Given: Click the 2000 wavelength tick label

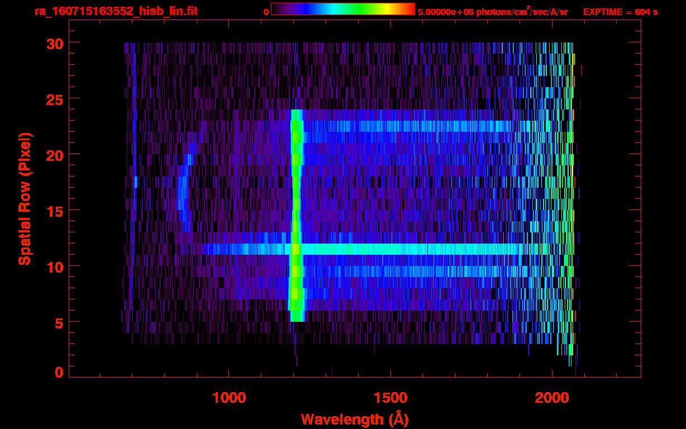Looking at the screenshot, I should (x=552, y=397).
